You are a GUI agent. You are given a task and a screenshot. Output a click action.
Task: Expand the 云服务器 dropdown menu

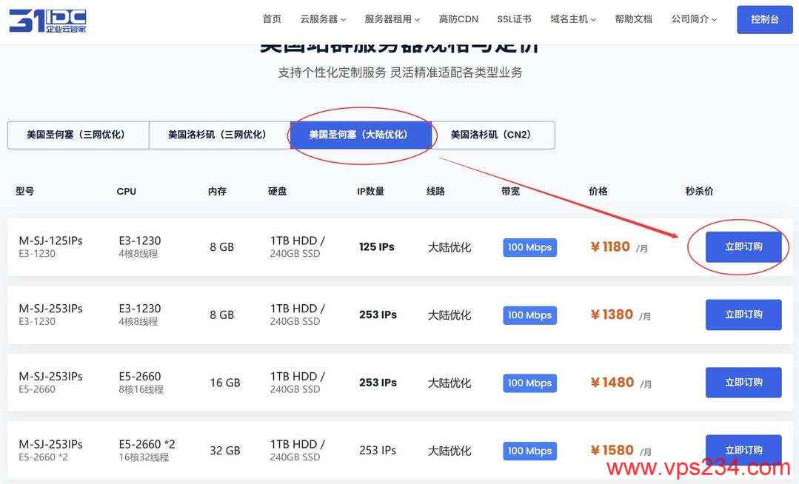(x=323, y=19)
